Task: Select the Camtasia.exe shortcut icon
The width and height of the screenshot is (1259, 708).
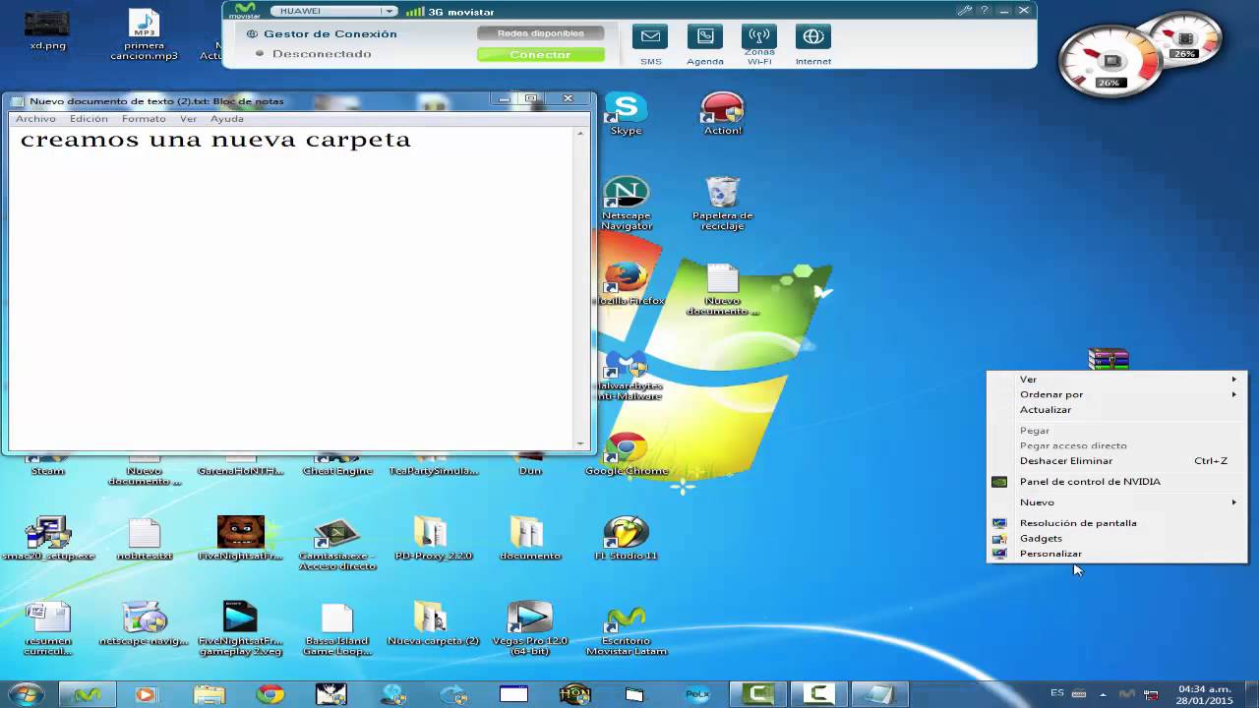Action: [x=336, y=544]
